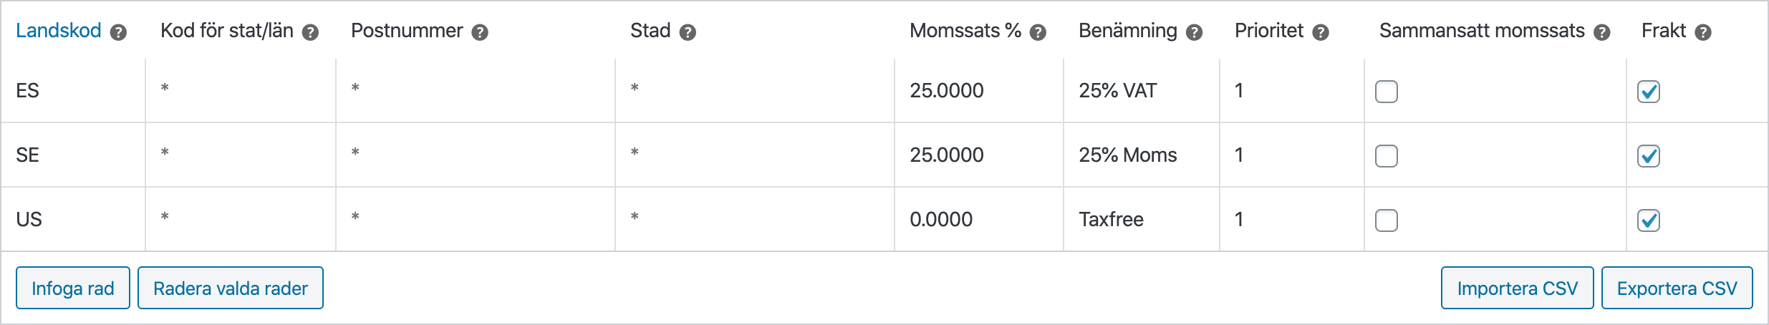Click the help icon next to Stad

click(x=688, y=32)
